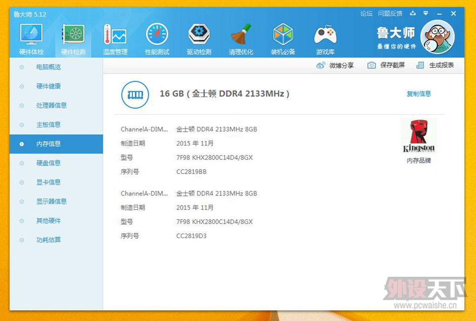This screenshot has width=476, height=321.
Task: Open the 论坛 forum link
Action: [366, 13]
